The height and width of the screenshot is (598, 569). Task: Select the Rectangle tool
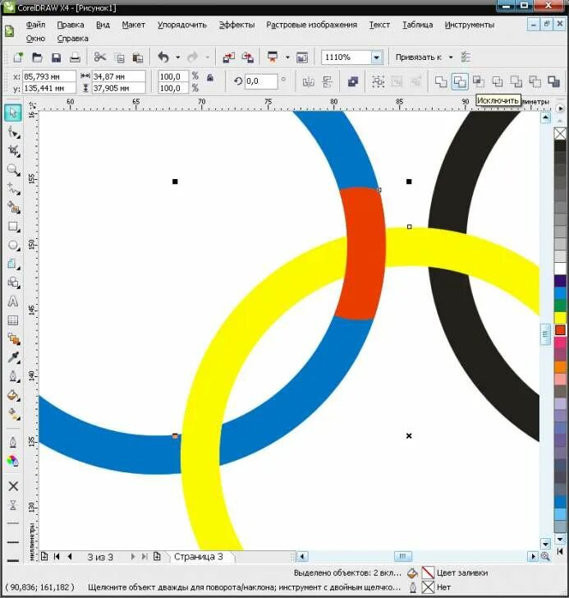point(13,227)
